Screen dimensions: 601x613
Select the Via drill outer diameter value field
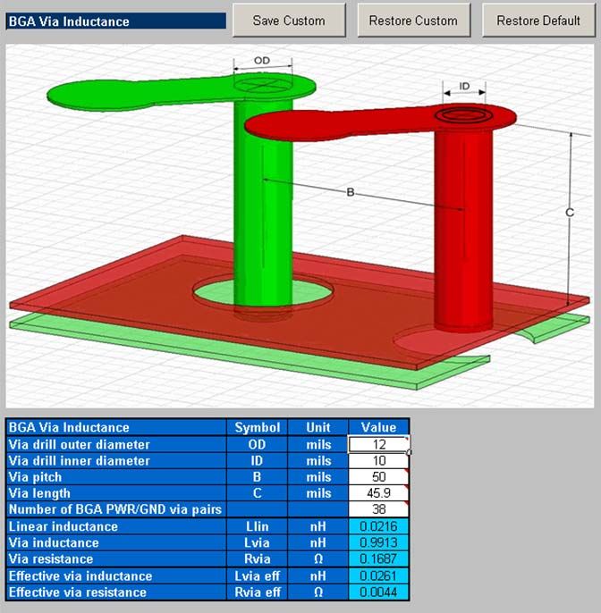click(378, 444)
